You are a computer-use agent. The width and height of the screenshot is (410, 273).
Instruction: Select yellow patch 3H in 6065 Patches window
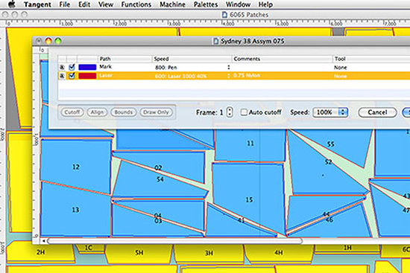209,253
